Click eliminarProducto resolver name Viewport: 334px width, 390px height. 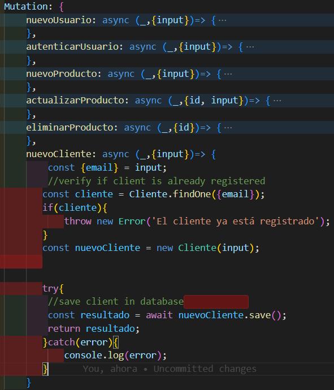click(70, 128)
